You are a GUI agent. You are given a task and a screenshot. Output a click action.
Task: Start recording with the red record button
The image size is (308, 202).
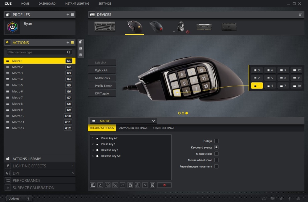[x=164, y=185]
